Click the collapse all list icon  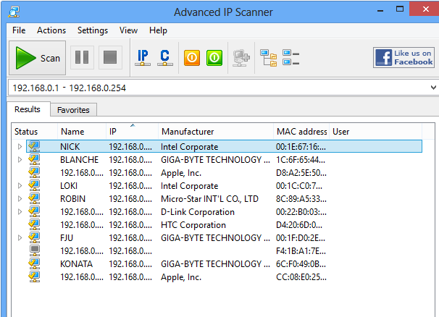pos(291,58)
